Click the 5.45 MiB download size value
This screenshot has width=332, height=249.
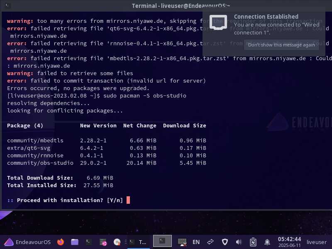coord(193,163)
